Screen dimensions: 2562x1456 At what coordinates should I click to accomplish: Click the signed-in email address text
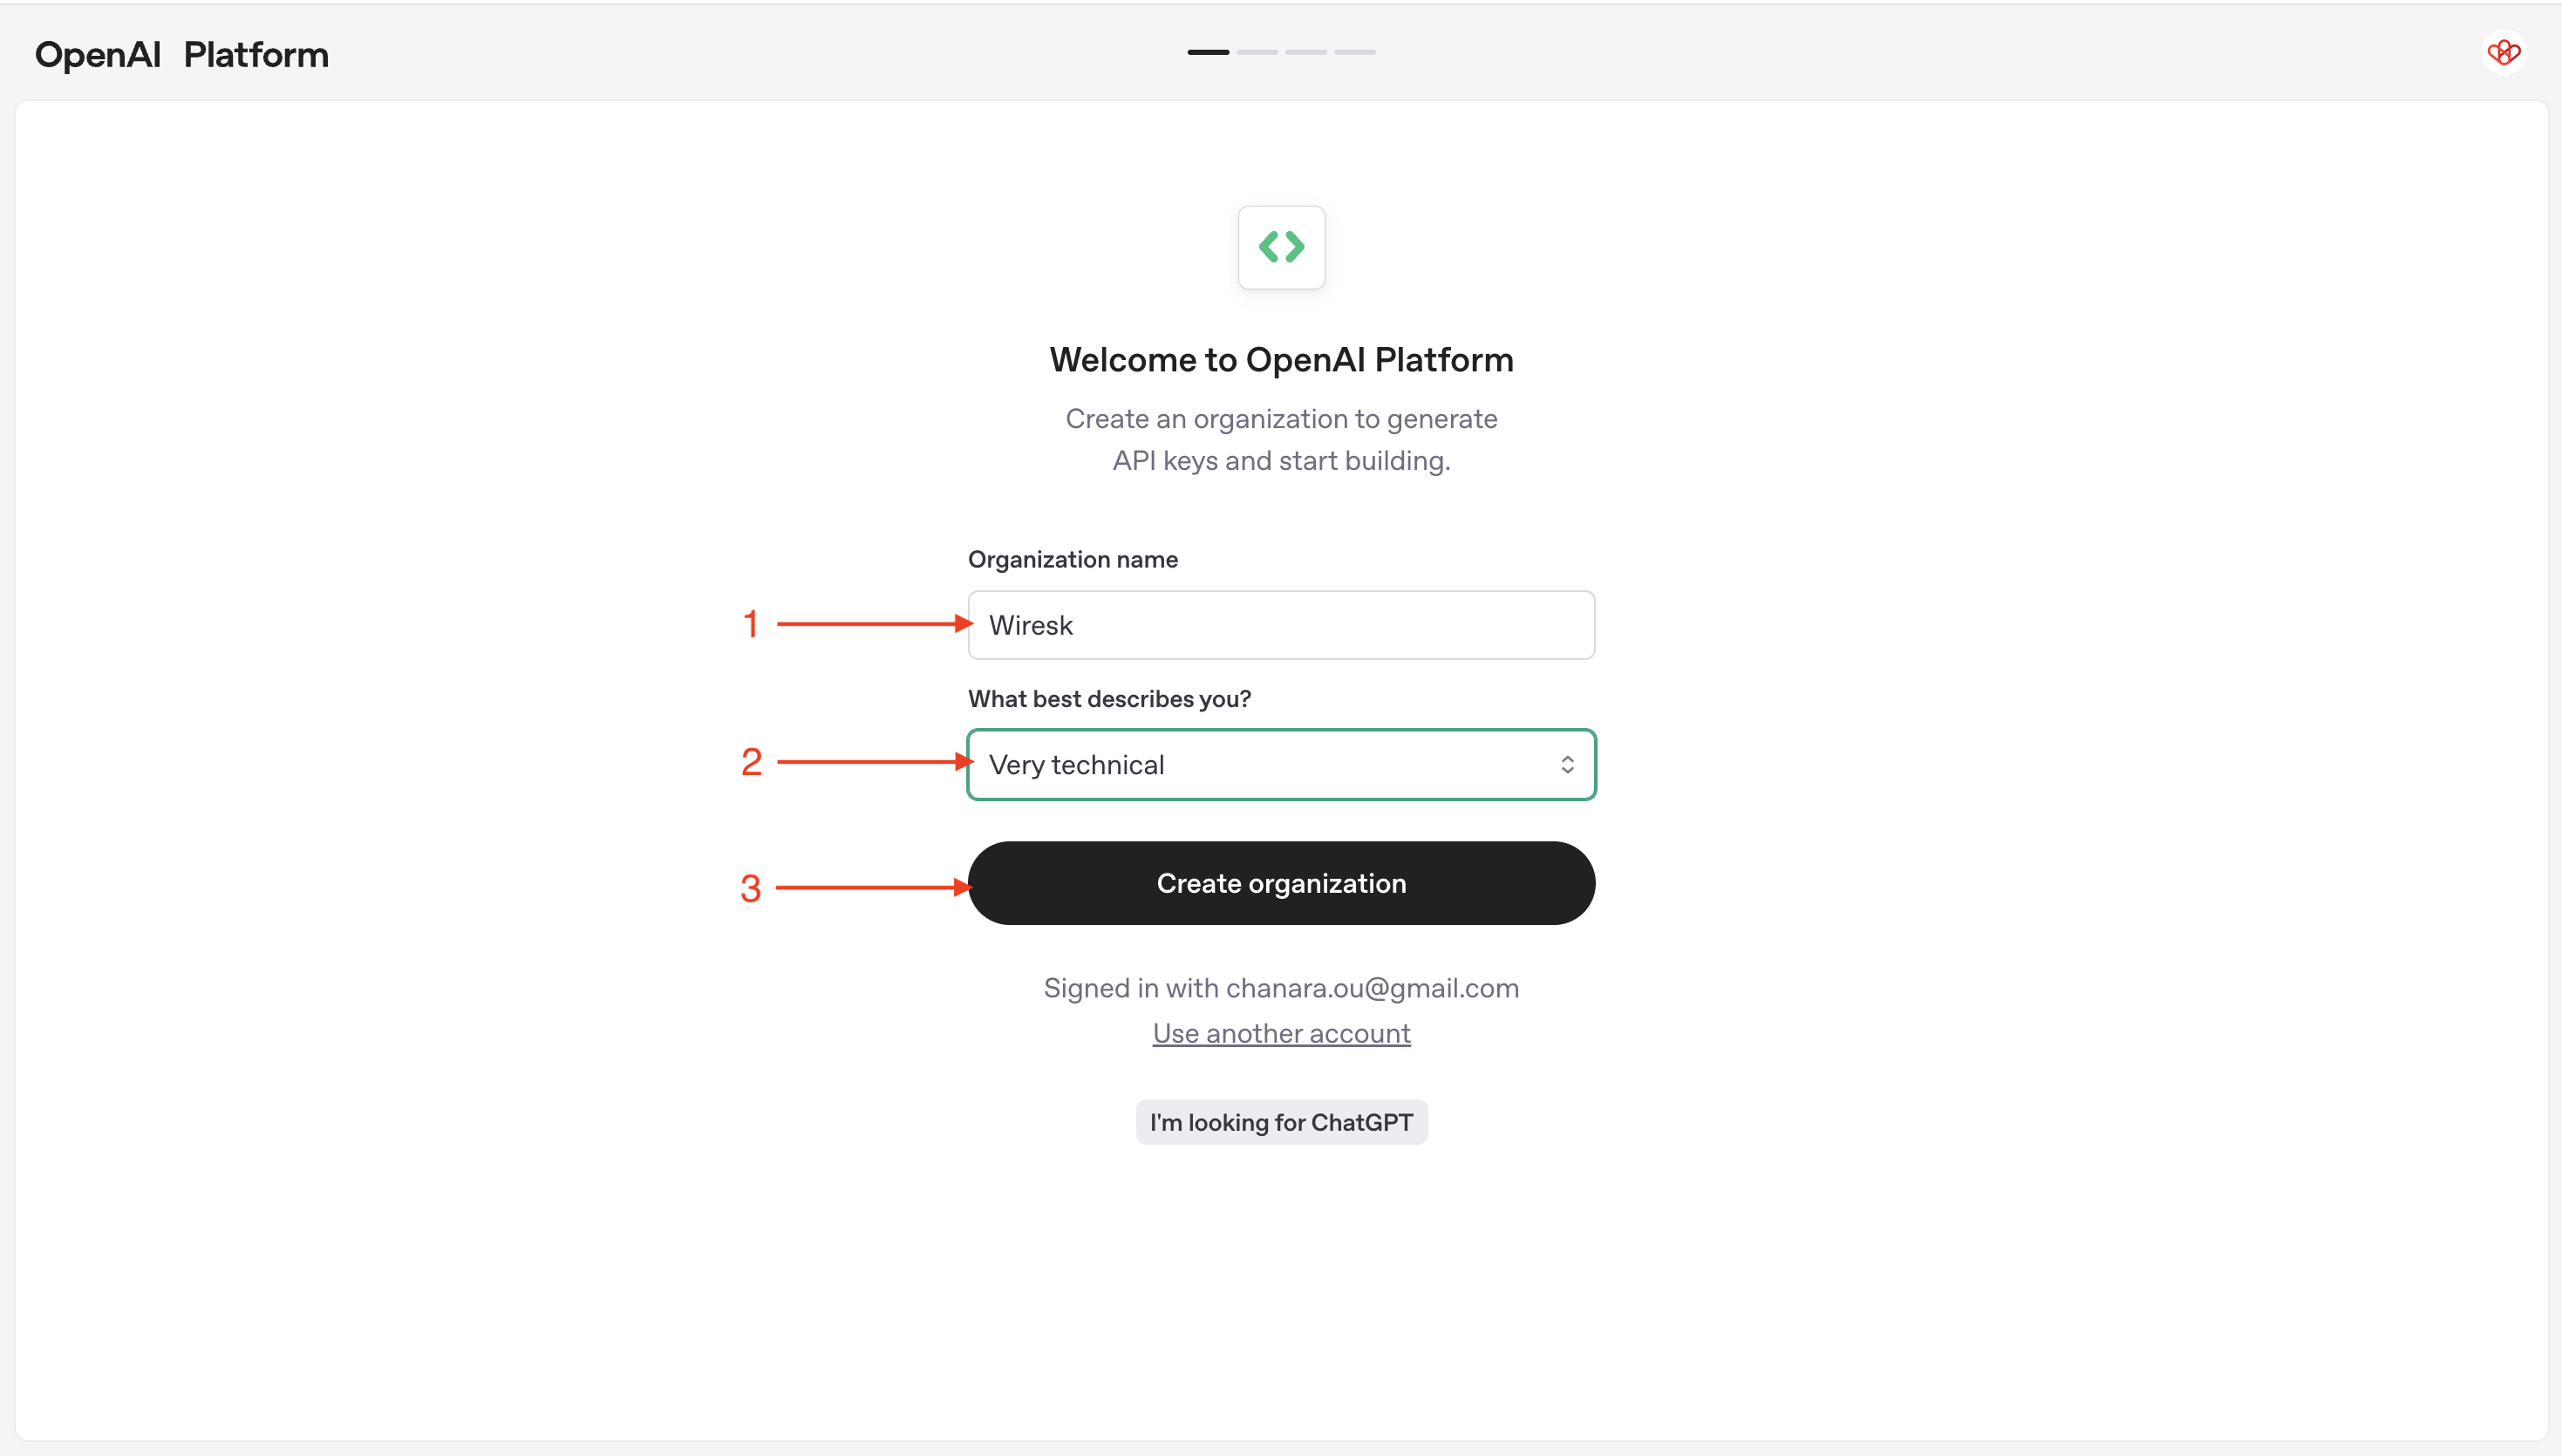pyautogui.click(x=1372, y=988)
